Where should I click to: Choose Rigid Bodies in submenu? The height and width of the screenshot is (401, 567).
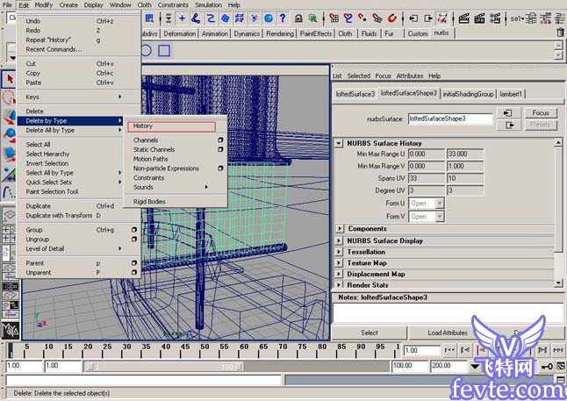(149, 202)
